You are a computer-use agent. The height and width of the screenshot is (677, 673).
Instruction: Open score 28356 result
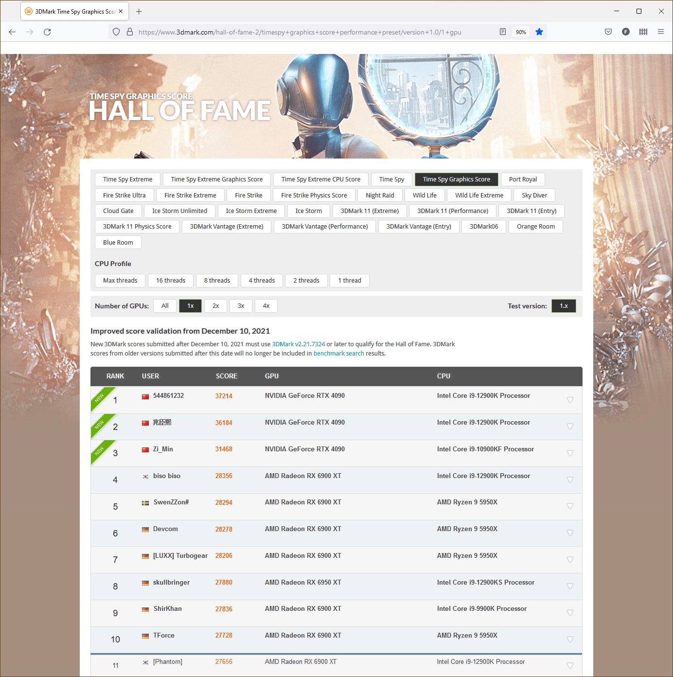click(x=224, y=476)
